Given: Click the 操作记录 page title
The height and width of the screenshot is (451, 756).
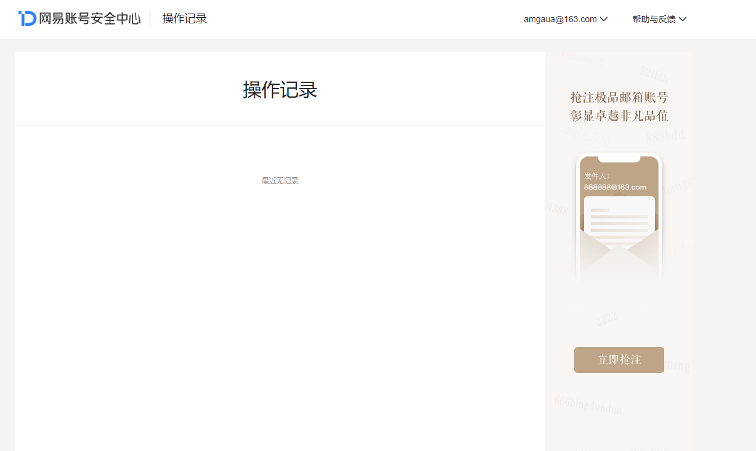Looking at the screenshot, I should [x=280, y=90].
